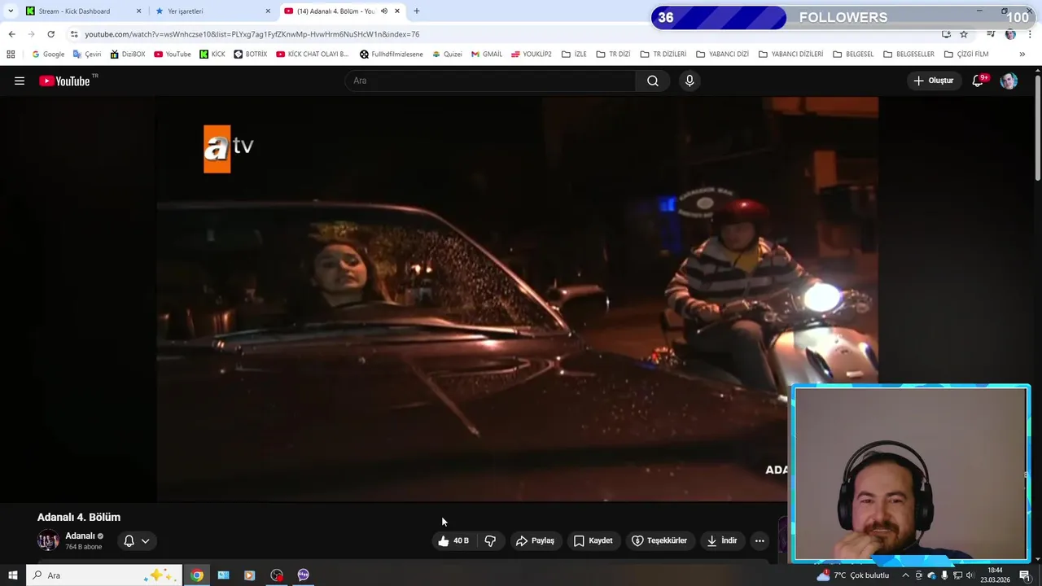Open Adanalı channel avatar
1042x586 pixels.
48,540
